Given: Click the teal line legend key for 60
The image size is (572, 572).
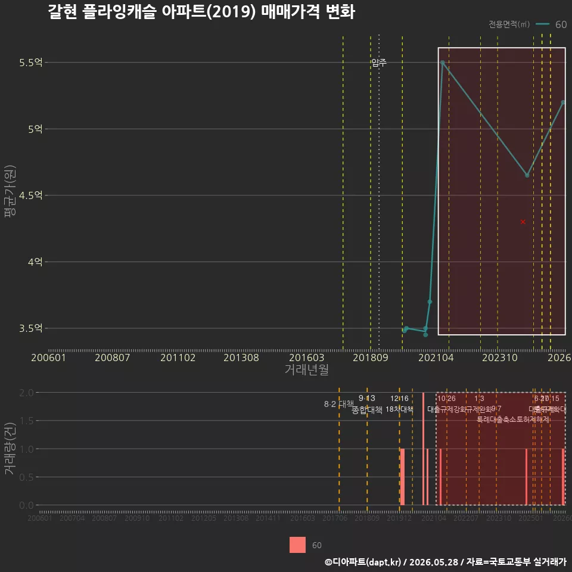Looking at the screenshot, I should point(542,24).
